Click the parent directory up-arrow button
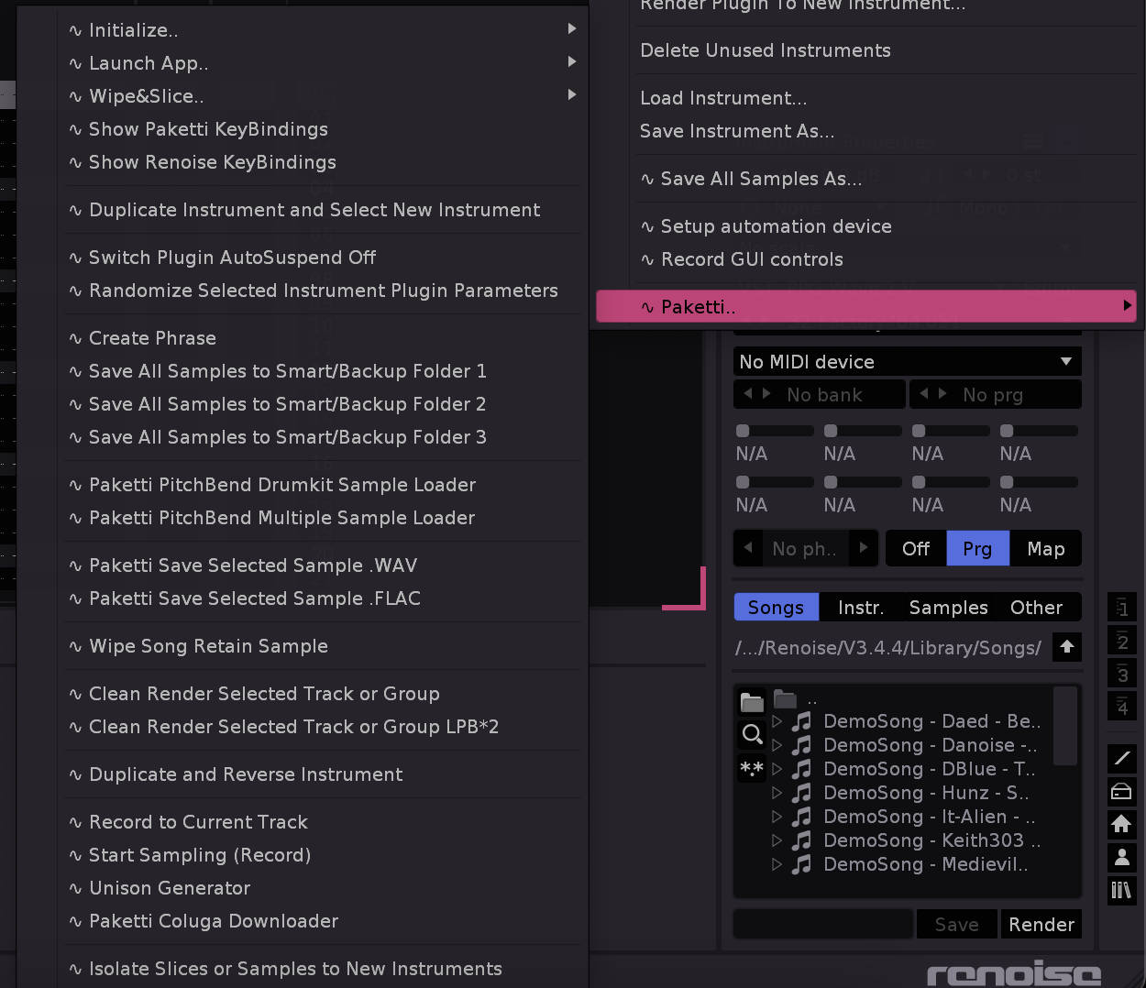 click(x=1066, y=647)
